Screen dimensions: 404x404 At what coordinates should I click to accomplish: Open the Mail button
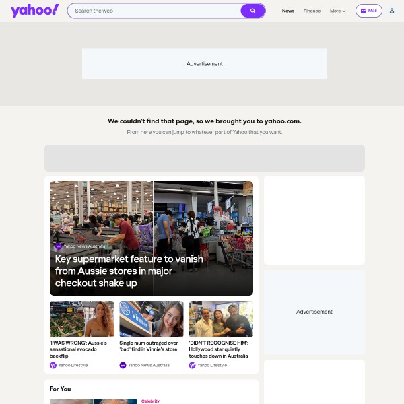(x=369, y=11)
